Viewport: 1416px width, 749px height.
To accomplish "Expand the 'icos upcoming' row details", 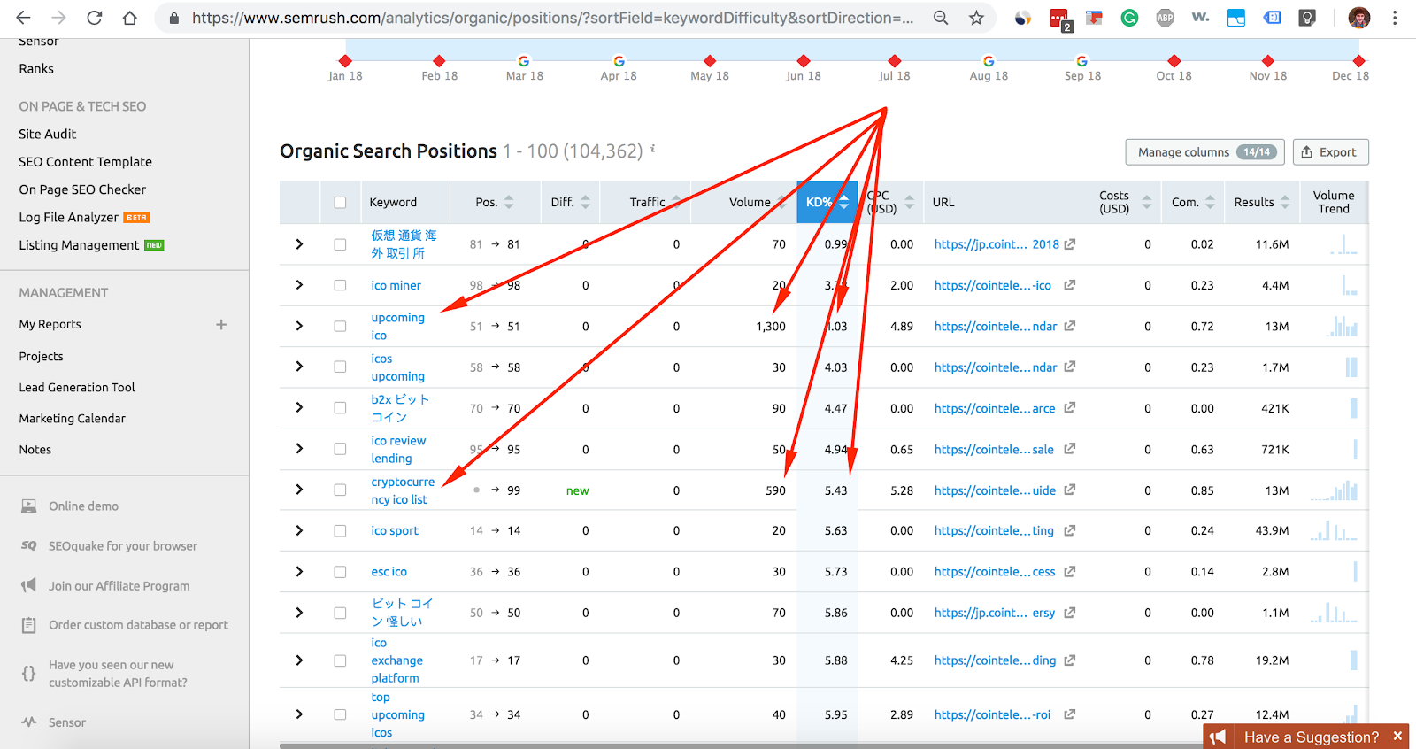I will [x=299, y=367].
